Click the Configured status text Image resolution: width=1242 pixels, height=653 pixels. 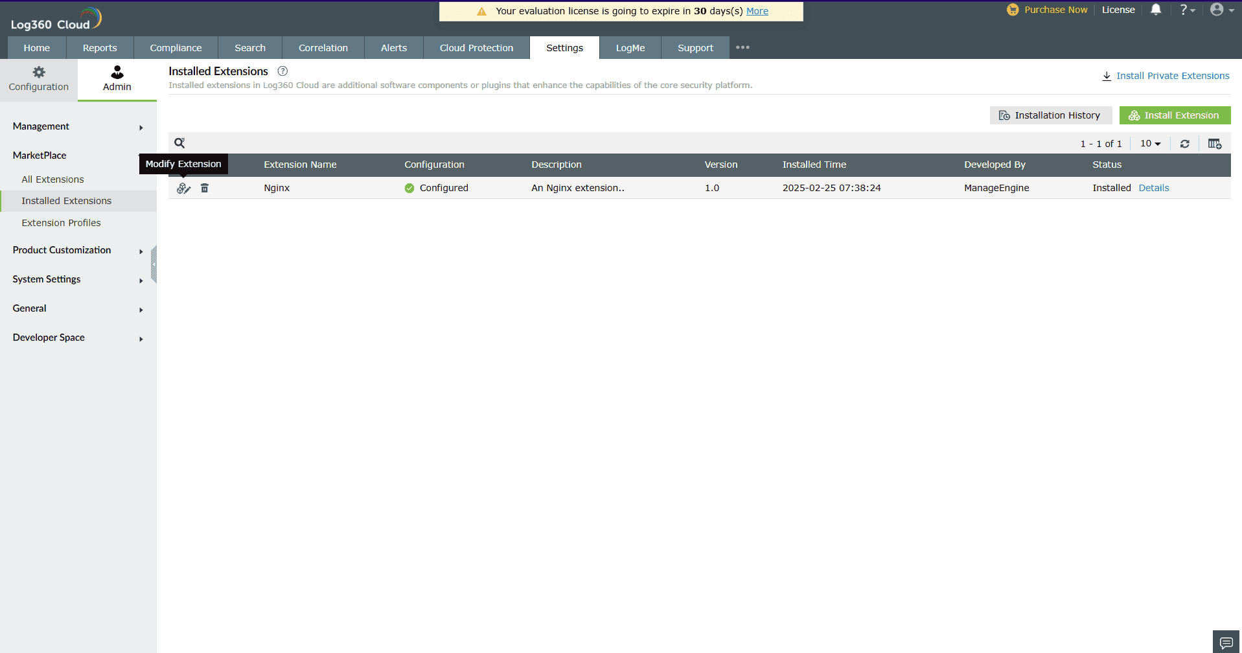click(444, 188)
